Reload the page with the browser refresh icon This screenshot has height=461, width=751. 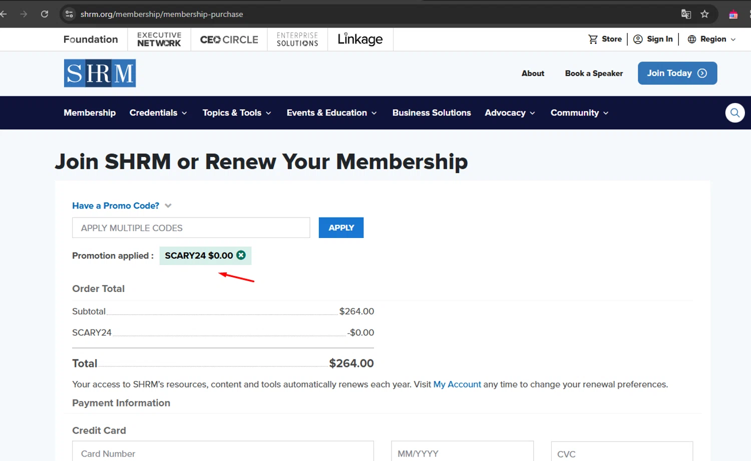point(45,14)
